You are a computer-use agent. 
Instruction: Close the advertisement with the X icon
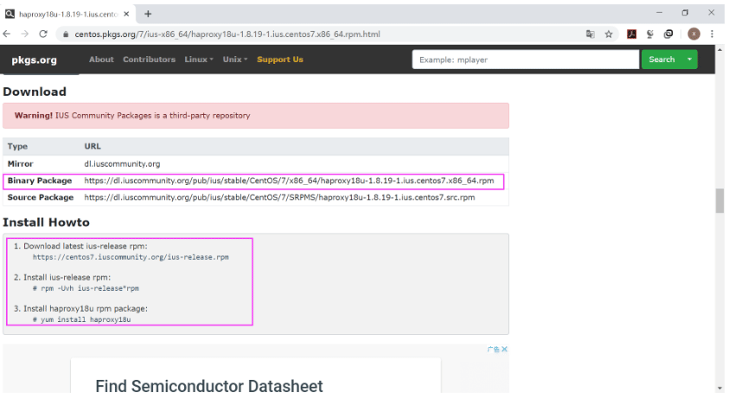(x=504, y=350)
